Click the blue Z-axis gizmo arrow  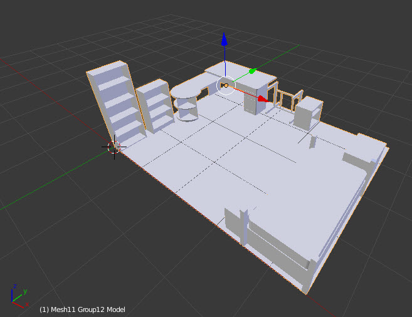click(224, 40)
